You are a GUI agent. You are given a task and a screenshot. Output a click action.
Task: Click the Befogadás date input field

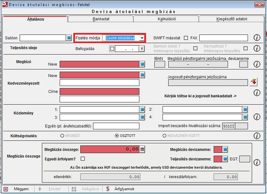(127, 48)
